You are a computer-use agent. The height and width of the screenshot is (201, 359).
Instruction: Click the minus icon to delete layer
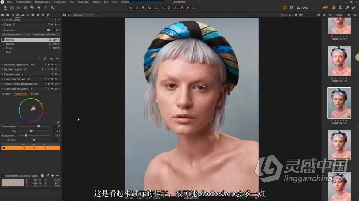click(x=57, y=59)
